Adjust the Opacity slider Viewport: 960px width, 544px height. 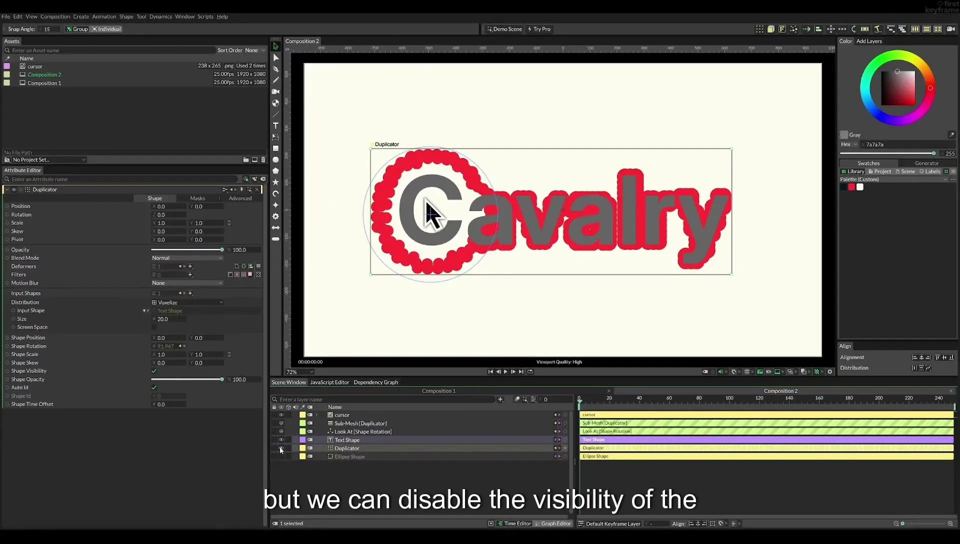(x=187, y=249)
